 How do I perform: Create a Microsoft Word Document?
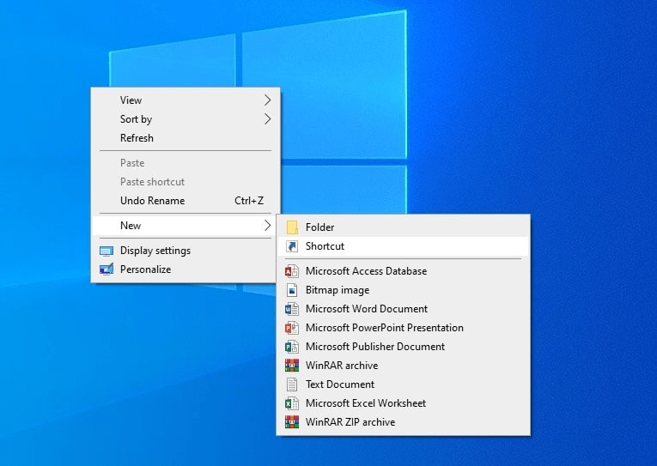pyautogui.click(x=403, y=309)
